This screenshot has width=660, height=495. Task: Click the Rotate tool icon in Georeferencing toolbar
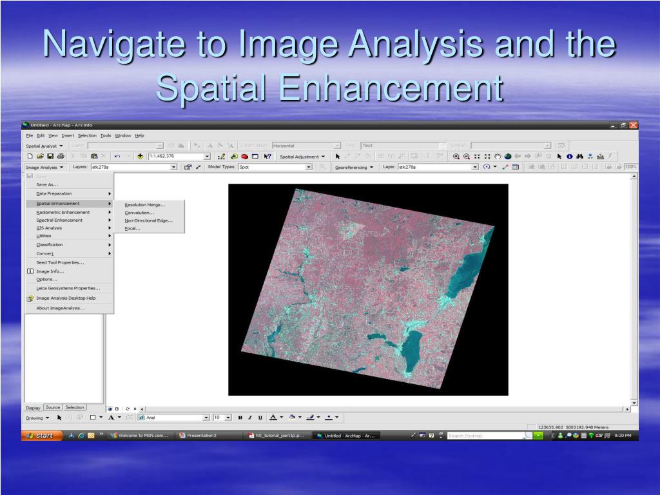pyautogui.click(x=487, y=167)
